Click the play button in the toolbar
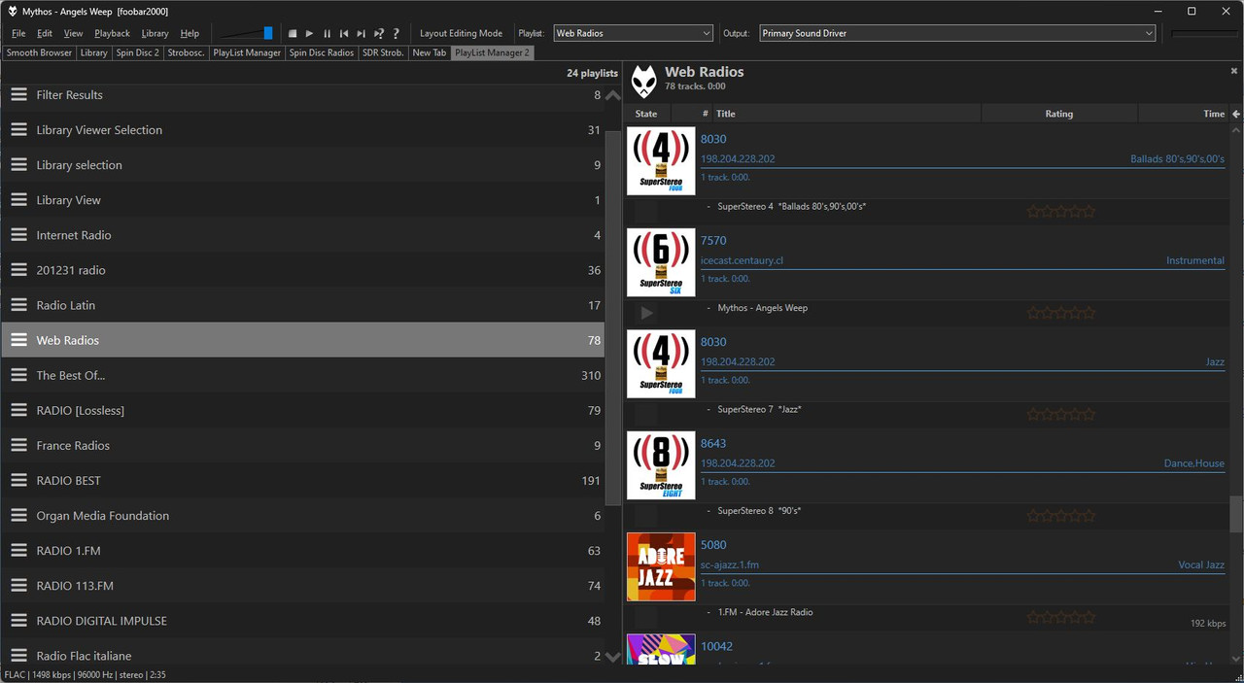This screenshot has height=683, width=1244. coord(310,33)
